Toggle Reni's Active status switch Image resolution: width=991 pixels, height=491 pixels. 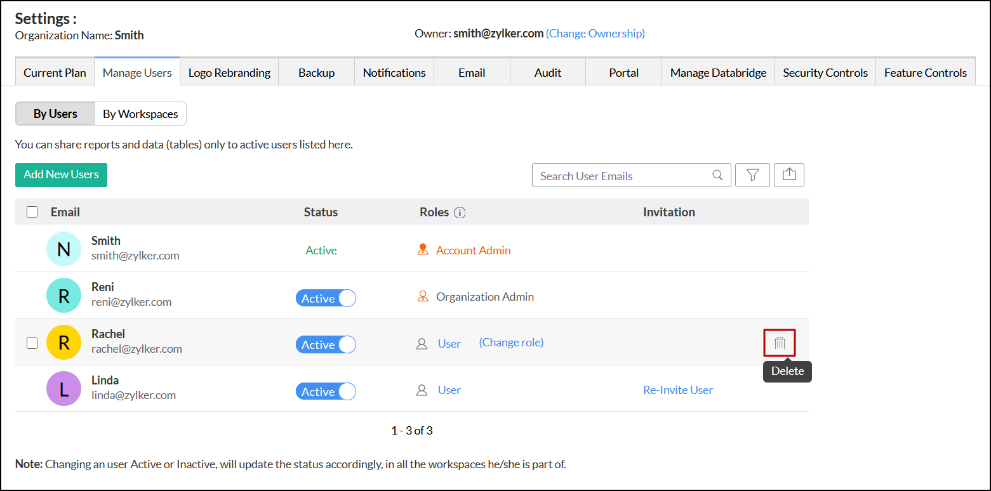(326, 298)
